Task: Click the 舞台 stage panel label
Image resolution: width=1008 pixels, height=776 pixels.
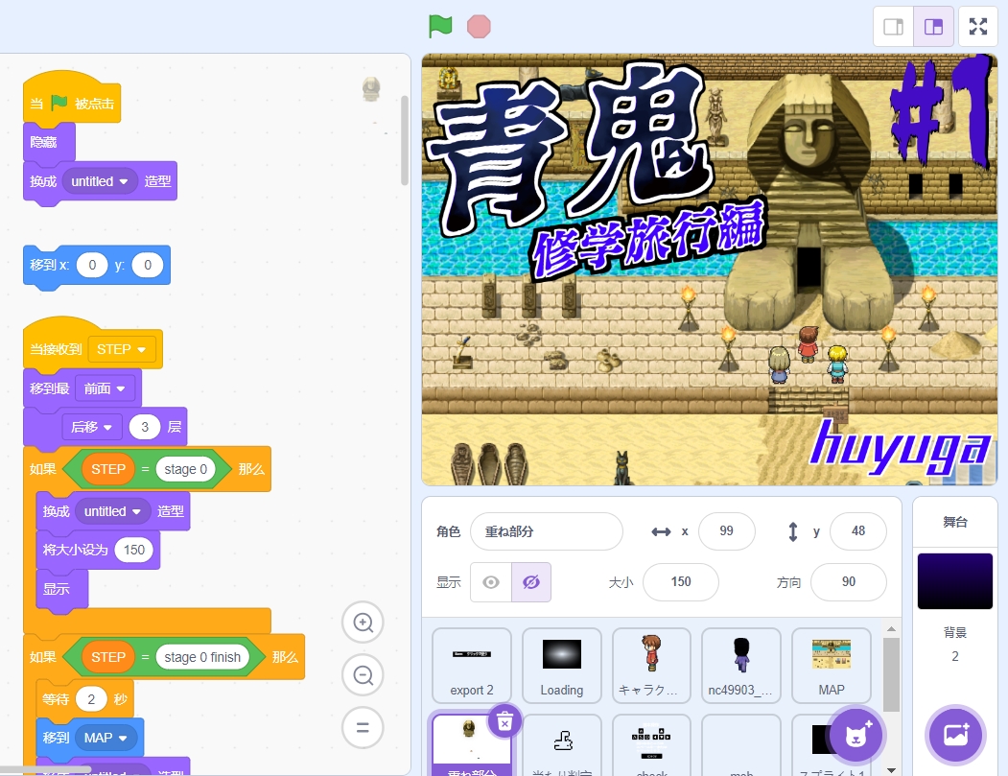Action: [x=954, y=522]
